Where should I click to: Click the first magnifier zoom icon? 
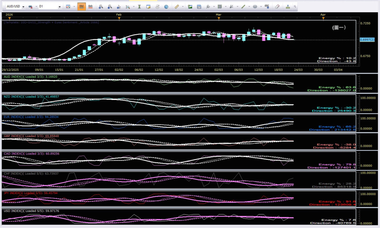coord(100,7)
